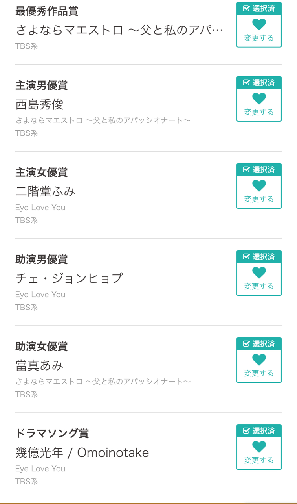
Task: Select song title 幾億光年 / Omoinotake
Action: [82, 453]
